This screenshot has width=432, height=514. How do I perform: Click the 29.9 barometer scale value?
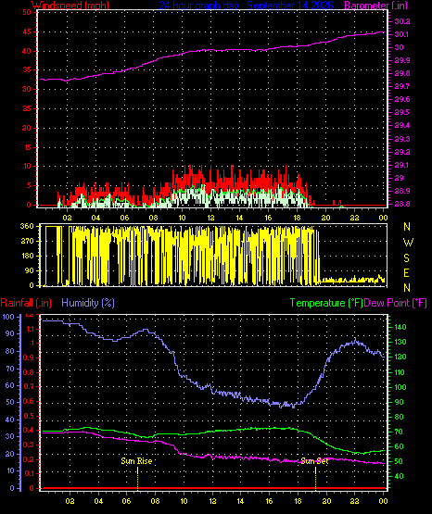(x=402, y=60)
